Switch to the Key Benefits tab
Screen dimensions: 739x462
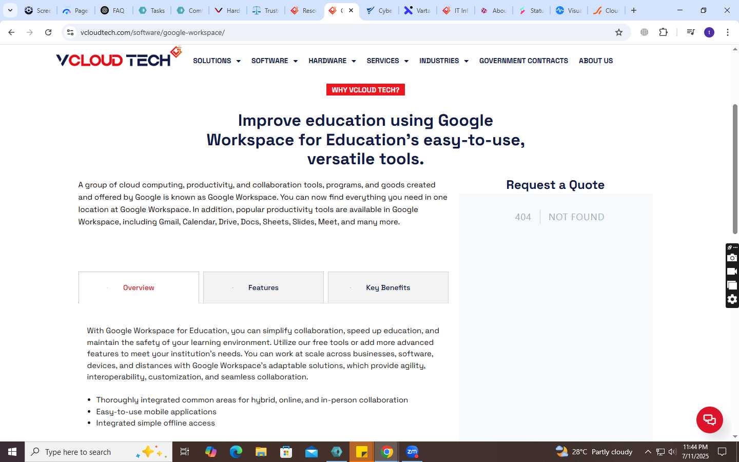click(x=388, y=287)
